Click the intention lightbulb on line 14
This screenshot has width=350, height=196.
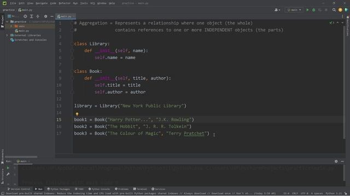tap(77, 114)
